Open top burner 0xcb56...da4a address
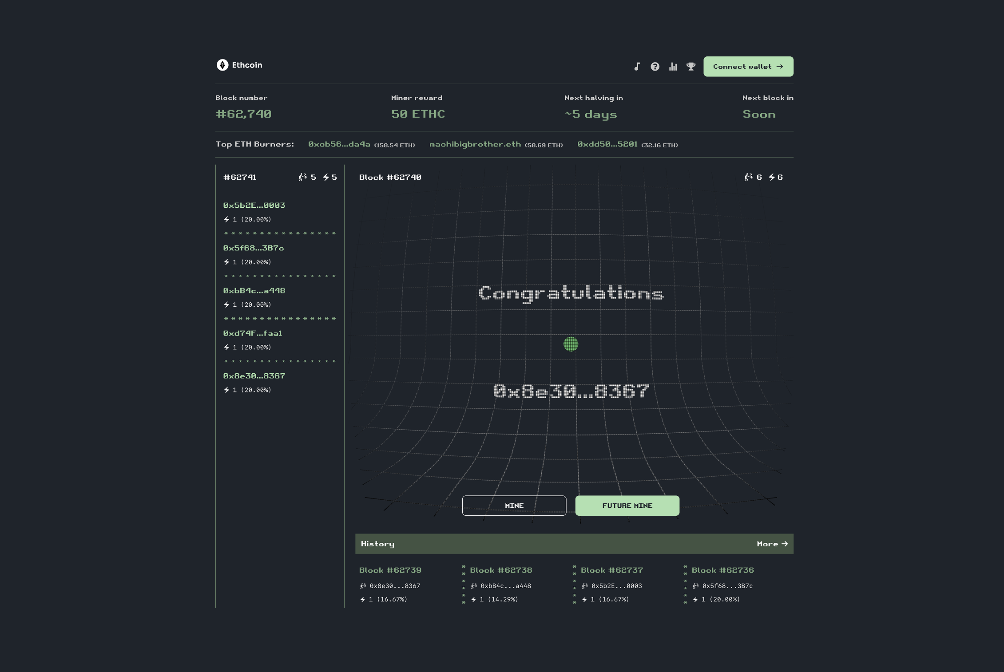The image size is (1004, 672). [339, 144]
